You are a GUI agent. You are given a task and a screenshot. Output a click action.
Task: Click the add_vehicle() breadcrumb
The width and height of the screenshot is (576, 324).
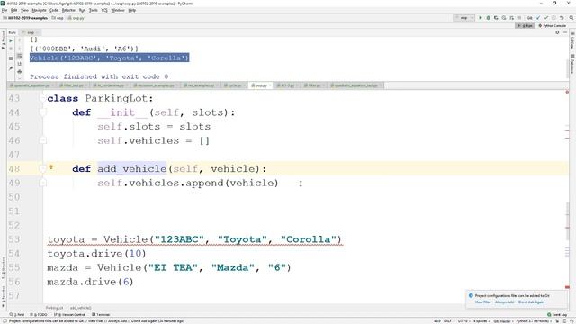click(x=80, y=308)
